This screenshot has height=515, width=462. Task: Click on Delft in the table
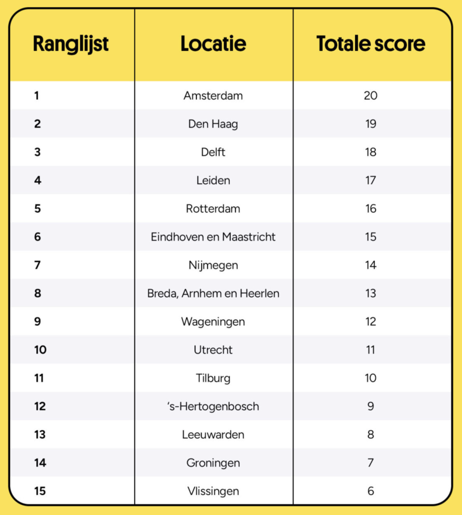[213, 152]
